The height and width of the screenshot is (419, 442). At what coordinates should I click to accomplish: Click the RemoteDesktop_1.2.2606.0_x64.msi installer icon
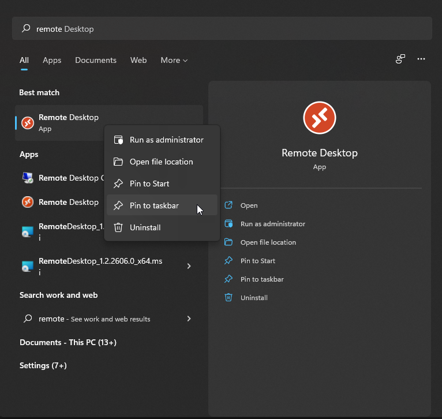(27, 266)
